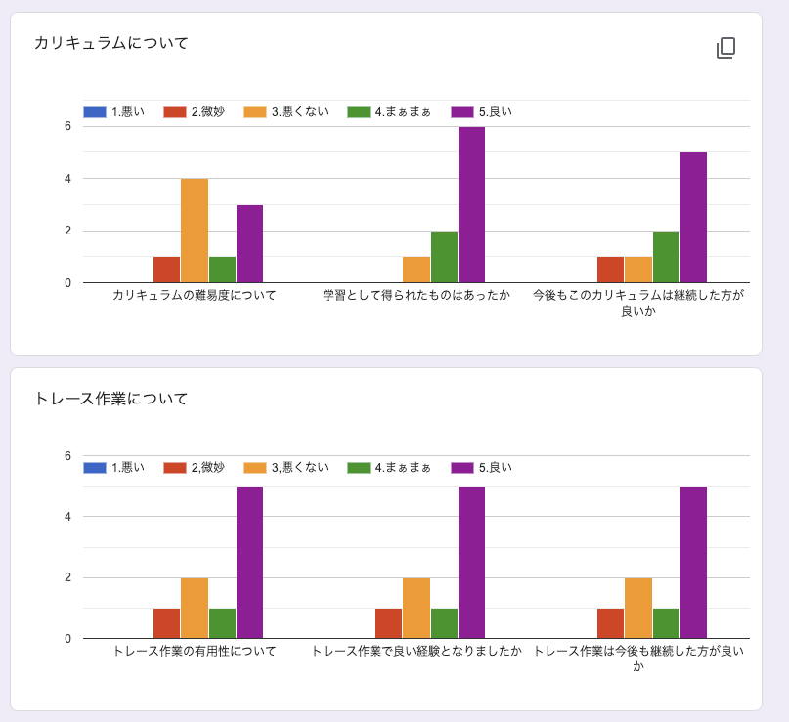Click orange bar of トレース作業の有用性について

195,609
